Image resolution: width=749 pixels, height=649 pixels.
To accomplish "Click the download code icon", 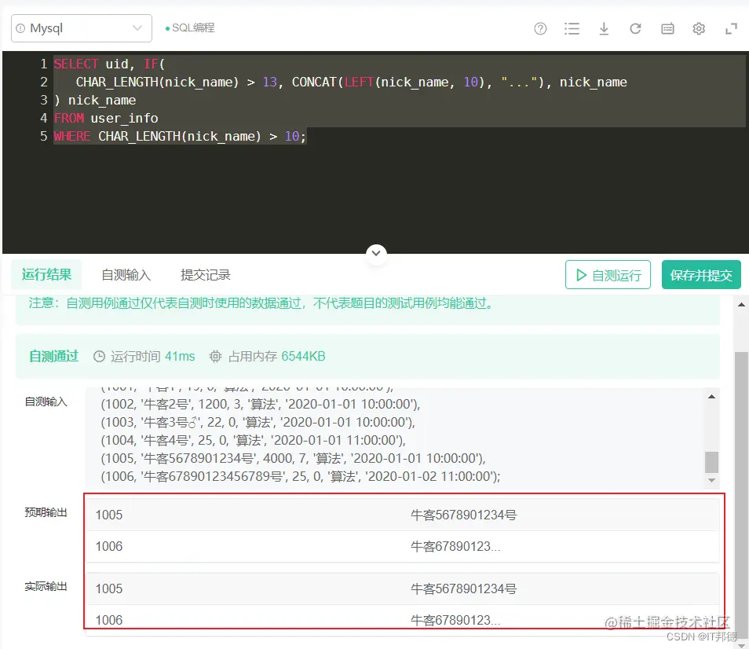I will [604, 28].
